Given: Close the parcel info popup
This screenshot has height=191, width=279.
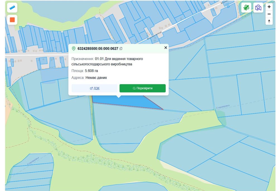Looking at the screenshot, I should pyautogui.click(x=166, y=48).
